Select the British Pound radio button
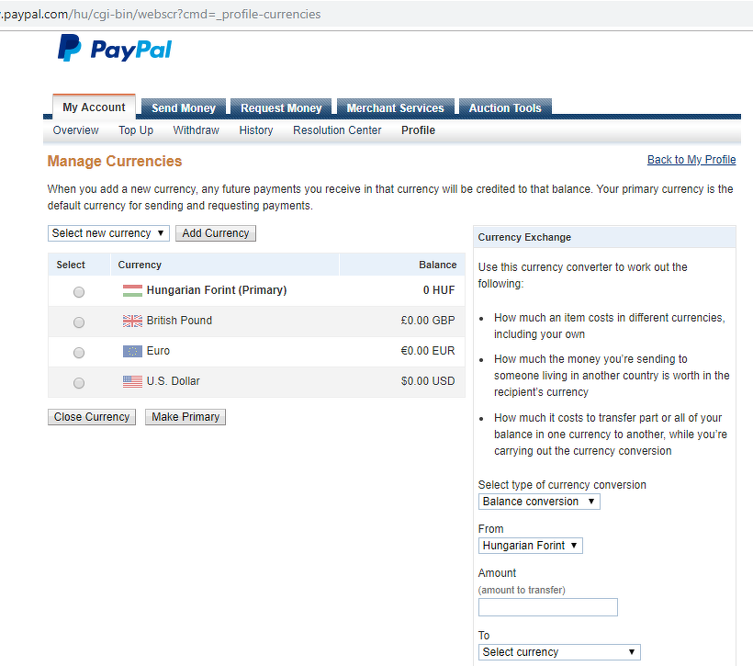Screen dimensions: 753x666 79,322
